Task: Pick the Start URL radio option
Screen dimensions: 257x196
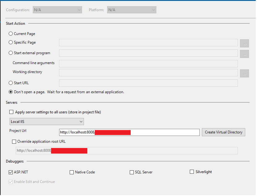Action: 11,83
